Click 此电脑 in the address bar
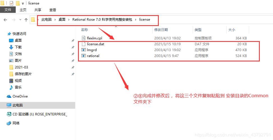The width and height of the screenshot is (273, 140). point(47,20)
